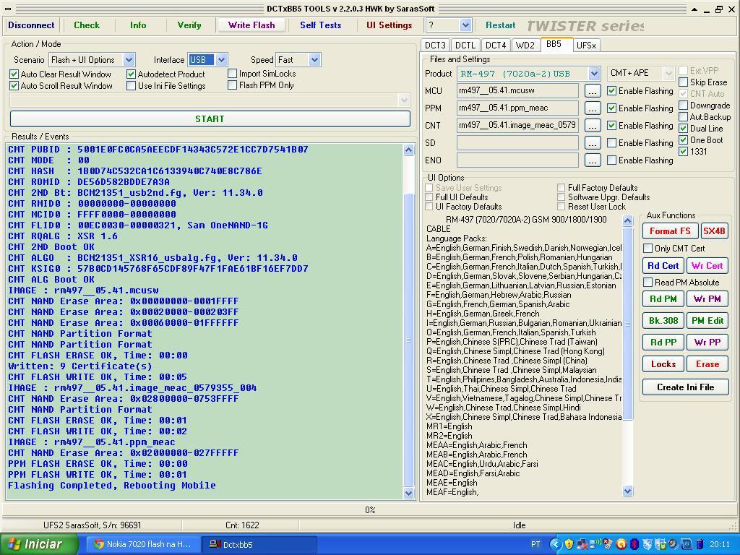Browse for the SD file
740x555 pixels.
593,142
